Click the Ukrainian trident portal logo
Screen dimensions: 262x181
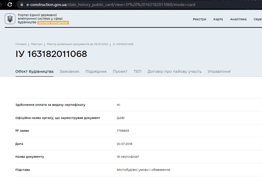click(10, 19)
